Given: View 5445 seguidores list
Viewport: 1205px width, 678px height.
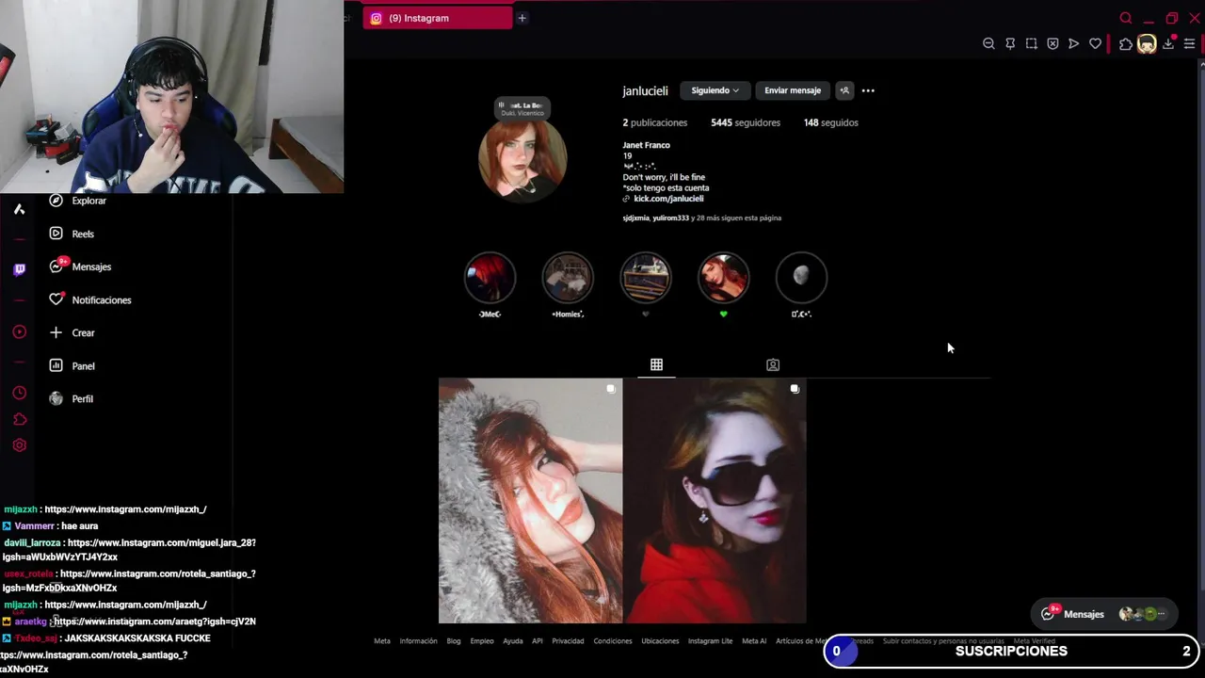Looking at the screenshot, I should tap(746, 122).
